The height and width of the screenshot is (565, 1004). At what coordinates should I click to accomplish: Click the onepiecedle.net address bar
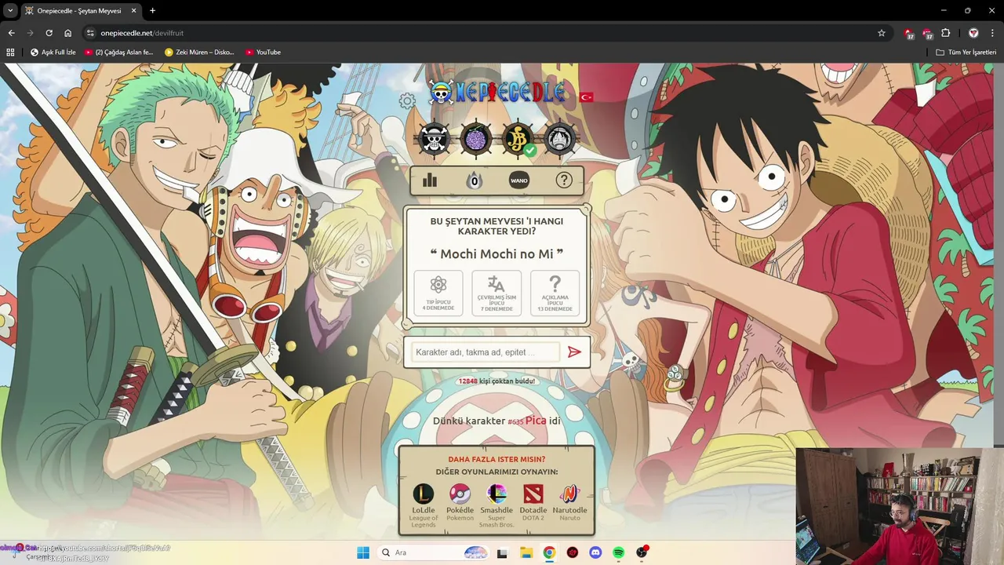pyautogui.click(x=486, y=33)
